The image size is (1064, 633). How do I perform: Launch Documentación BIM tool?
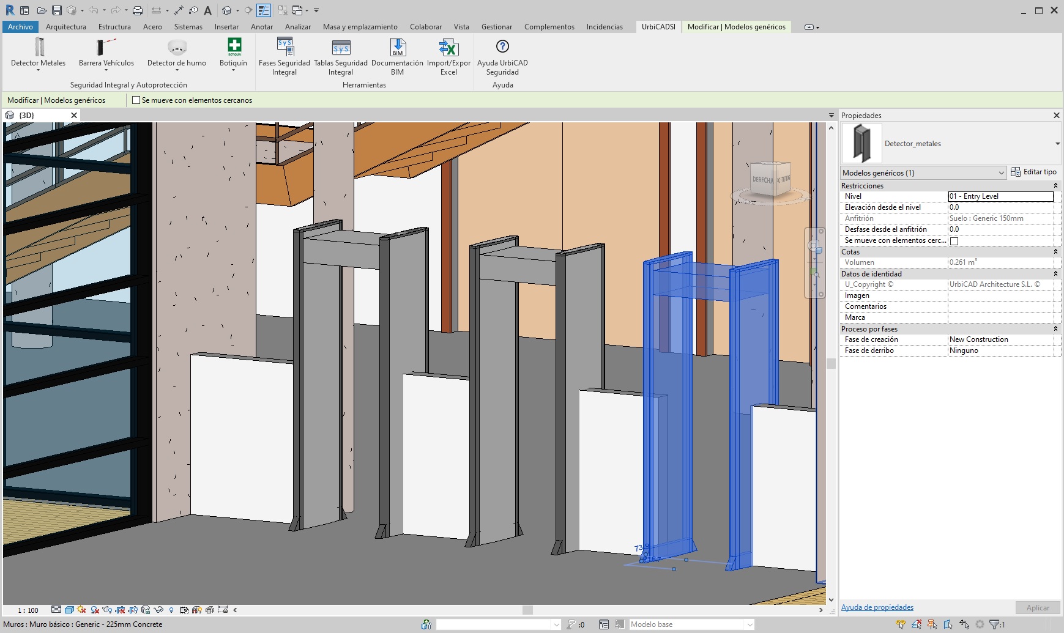pos(397,48)
